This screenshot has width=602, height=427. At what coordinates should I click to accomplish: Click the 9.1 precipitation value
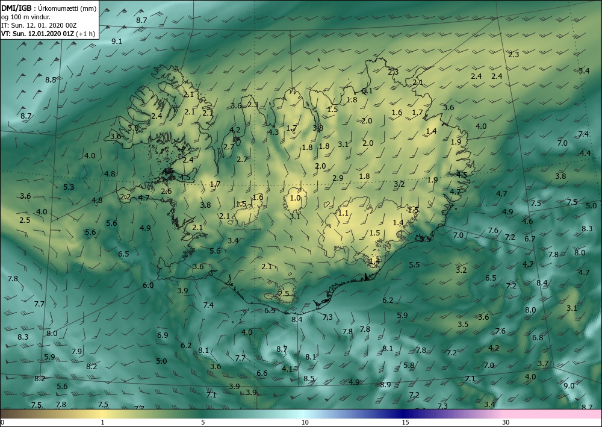point(117,42)
